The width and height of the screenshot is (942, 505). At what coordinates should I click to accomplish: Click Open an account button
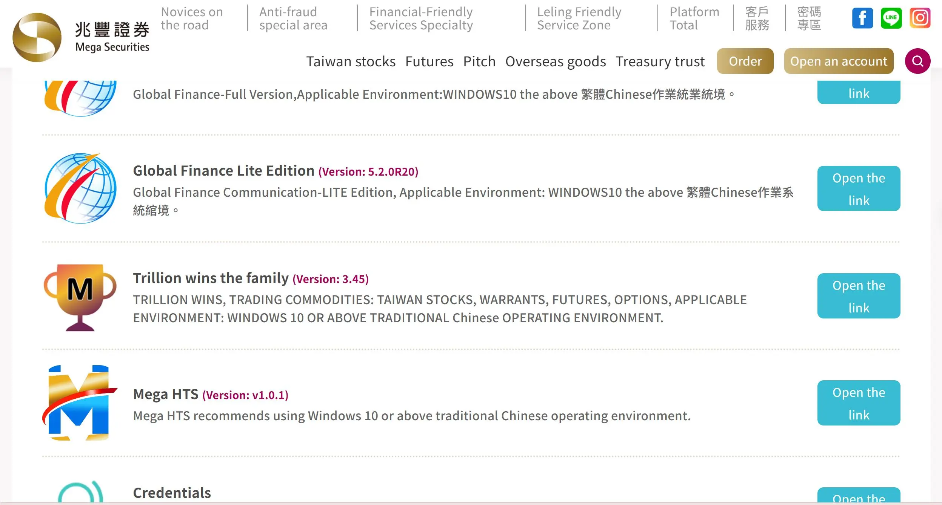839,61
